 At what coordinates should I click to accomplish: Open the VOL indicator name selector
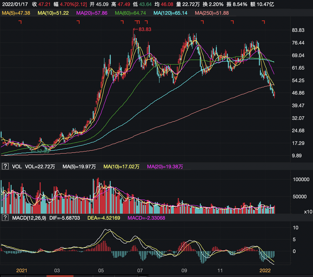(x=17, y=167)
